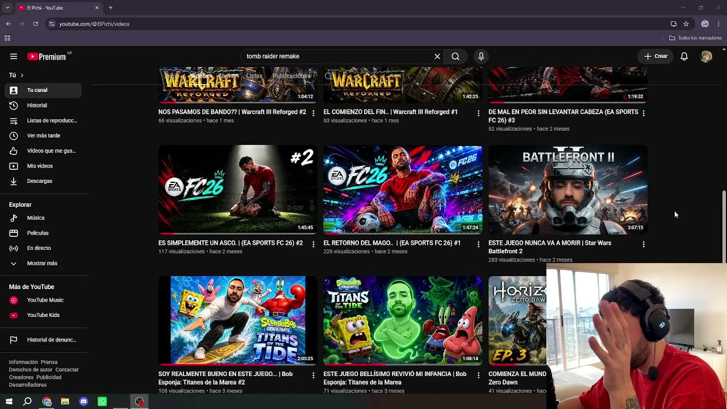Go to YouTube Premium home logo
The height and width of the screenshot is (409, 727).
[x=47, y=56]
